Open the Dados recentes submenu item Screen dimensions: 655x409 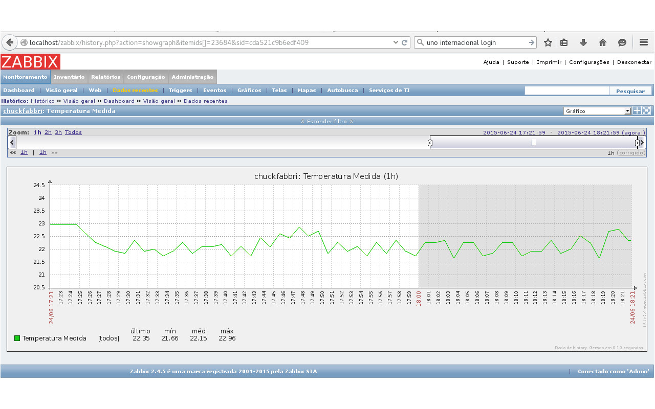(136, 90)
